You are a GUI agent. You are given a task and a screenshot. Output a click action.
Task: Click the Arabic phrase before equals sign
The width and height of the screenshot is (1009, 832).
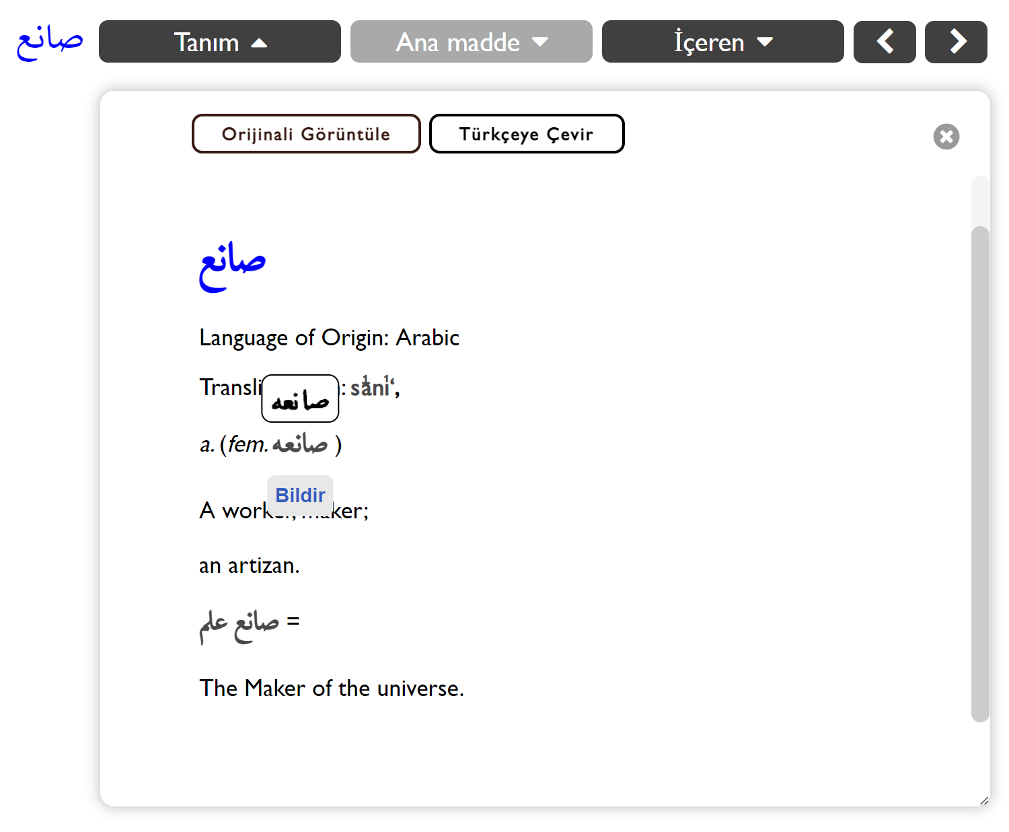tap(239, 623)
